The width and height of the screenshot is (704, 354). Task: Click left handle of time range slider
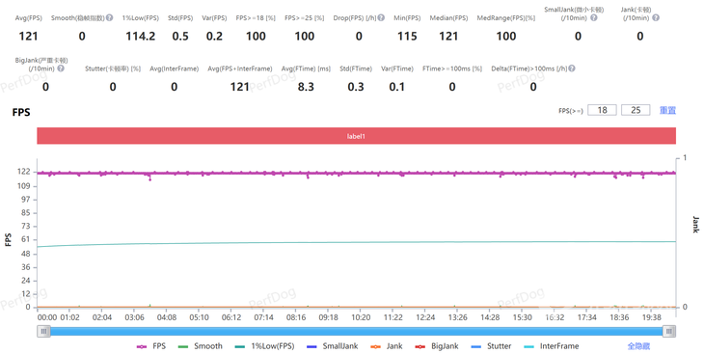point(43,332)
